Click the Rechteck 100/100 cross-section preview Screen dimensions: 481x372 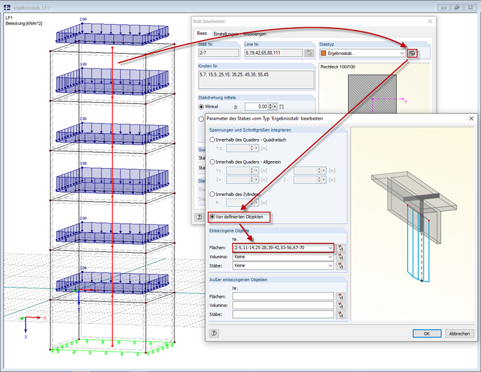372,94
